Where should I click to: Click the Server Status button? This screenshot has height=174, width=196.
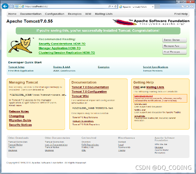175,40
